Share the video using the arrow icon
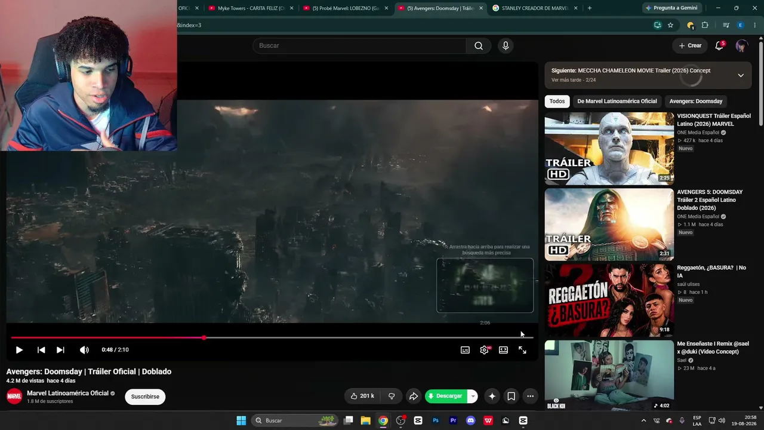764x430 pixels. click(413, 396)
